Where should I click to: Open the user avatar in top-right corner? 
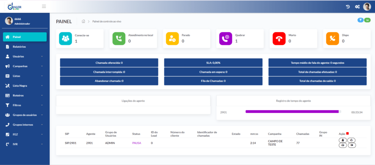(x=367, y=7)
